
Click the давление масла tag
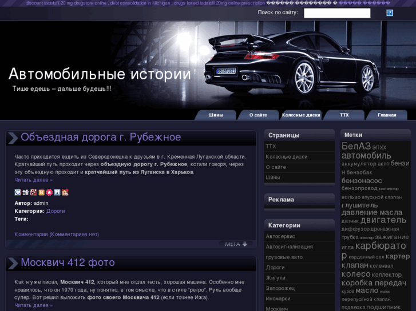click(372, 212)
